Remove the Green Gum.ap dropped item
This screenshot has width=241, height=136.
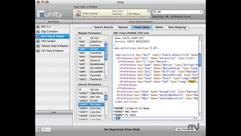pos(148,11)
